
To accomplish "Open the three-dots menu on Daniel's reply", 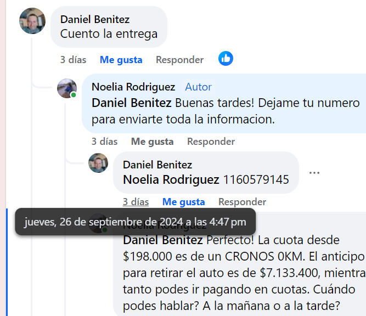I will tap(314, 173).
